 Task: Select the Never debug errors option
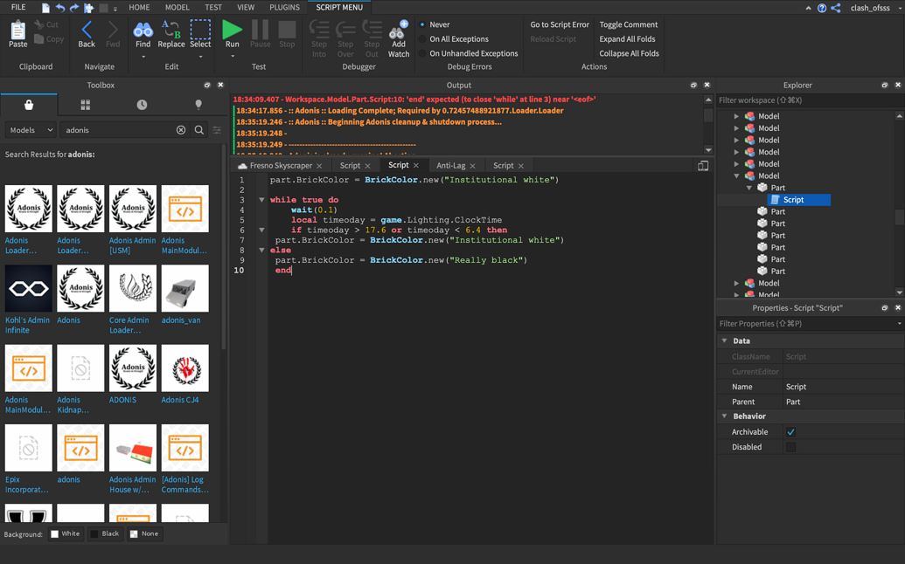coord(422,24)
